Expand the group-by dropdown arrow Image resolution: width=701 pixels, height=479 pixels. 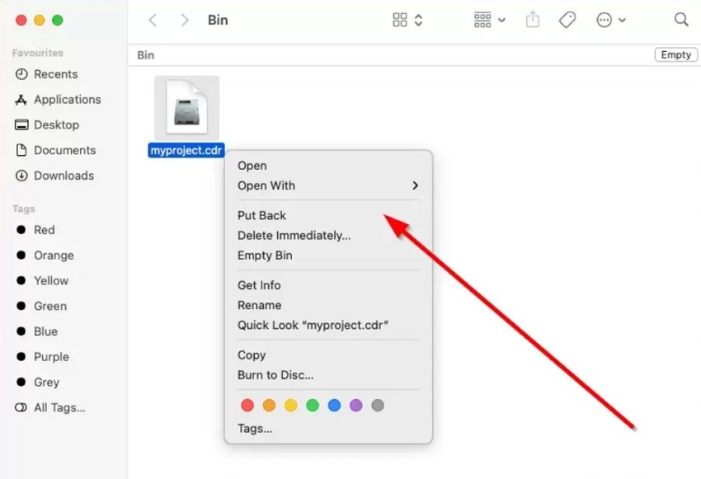501,20
